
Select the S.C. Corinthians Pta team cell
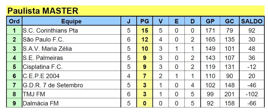50,30
